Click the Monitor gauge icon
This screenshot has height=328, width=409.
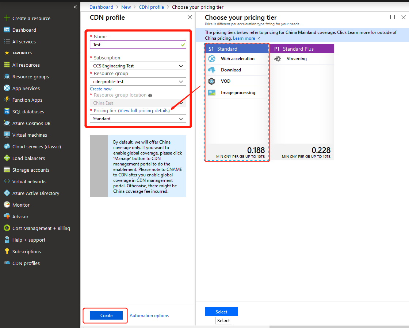point(7,204)
